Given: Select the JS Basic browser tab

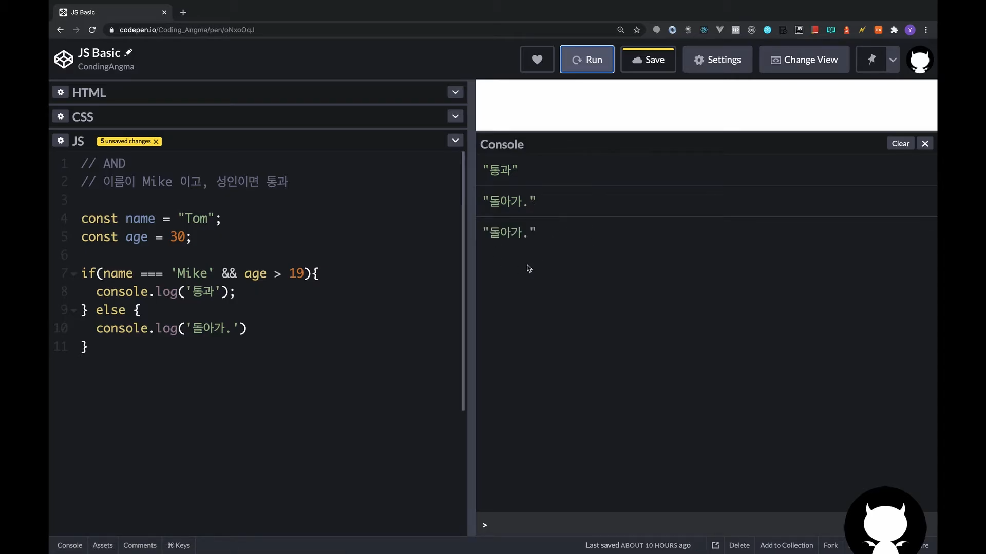Looking at the screenshot, I should (x=113, y=12).
